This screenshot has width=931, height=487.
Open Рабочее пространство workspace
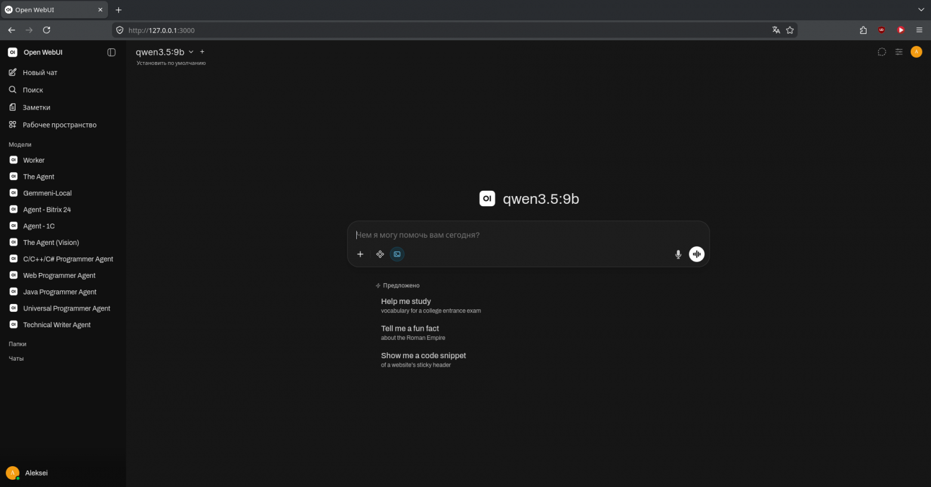click(63, 125)
